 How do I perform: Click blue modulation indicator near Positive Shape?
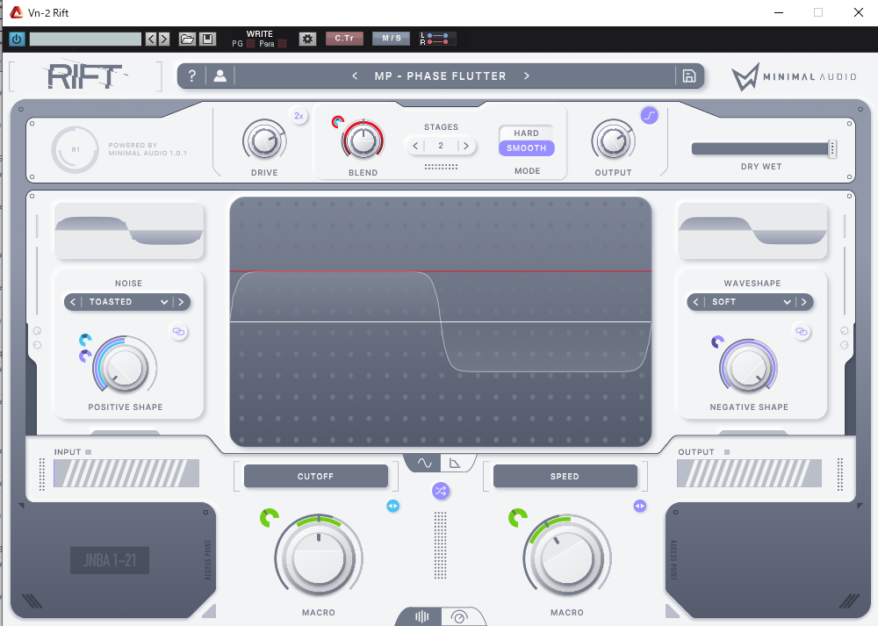tap(86, 340)
